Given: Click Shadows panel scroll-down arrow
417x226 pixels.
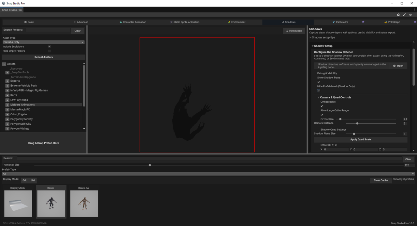Looking at the screenshot, I should tap(414, 150).
